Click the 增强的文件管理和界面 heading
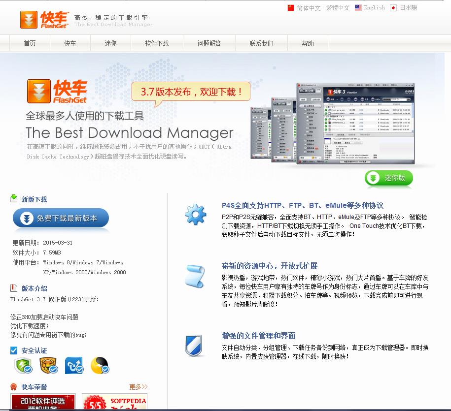The height and width of the screenshot is (411, 451). point(258,336)
